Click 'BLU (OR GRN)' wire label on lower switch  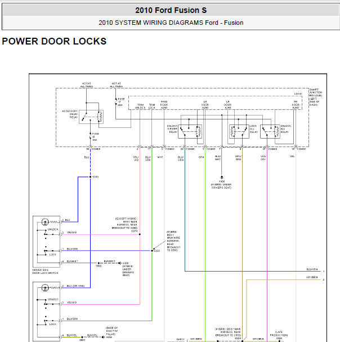[x=75, y=286]
